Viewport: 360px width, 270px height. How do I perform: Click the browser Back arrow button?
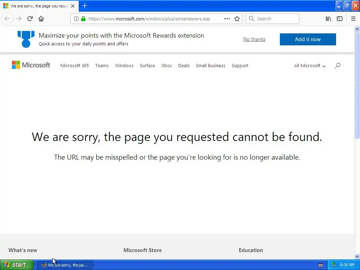pyautogui.click(x=7, y=19)
